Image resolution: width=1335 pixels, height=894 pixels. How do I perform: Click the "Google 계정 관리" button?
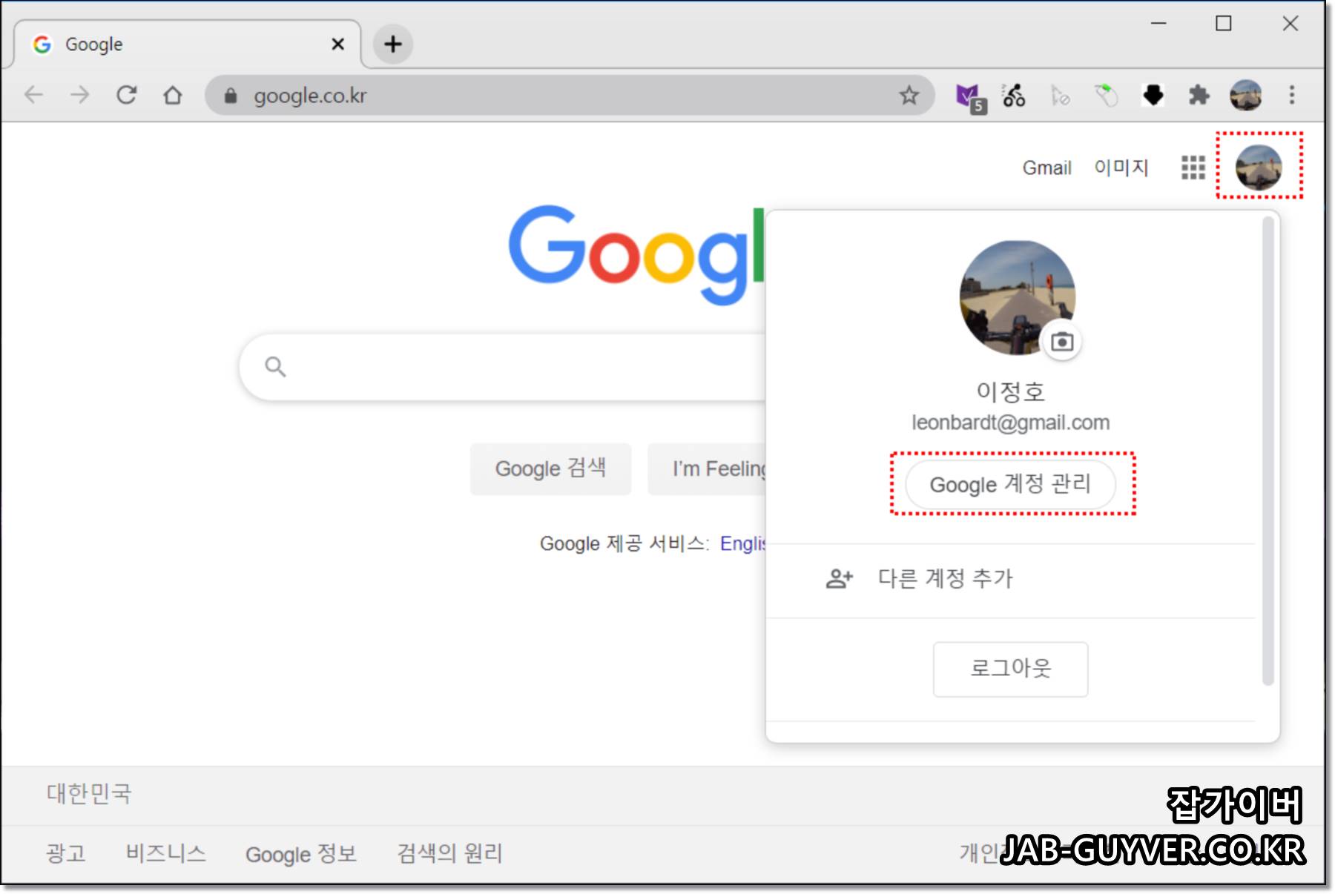click(x=1011, y=485)
